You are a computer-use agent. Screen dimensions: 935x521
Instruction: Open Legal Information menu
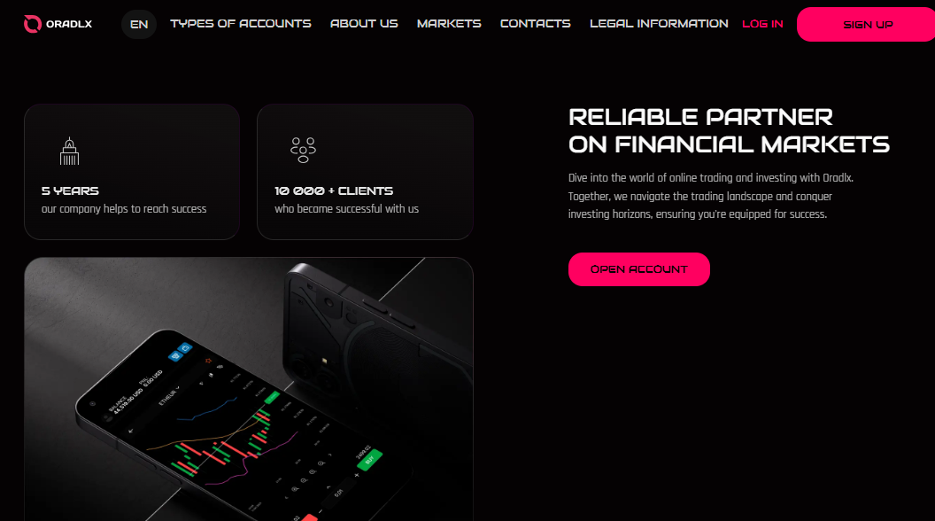[659, 24]
